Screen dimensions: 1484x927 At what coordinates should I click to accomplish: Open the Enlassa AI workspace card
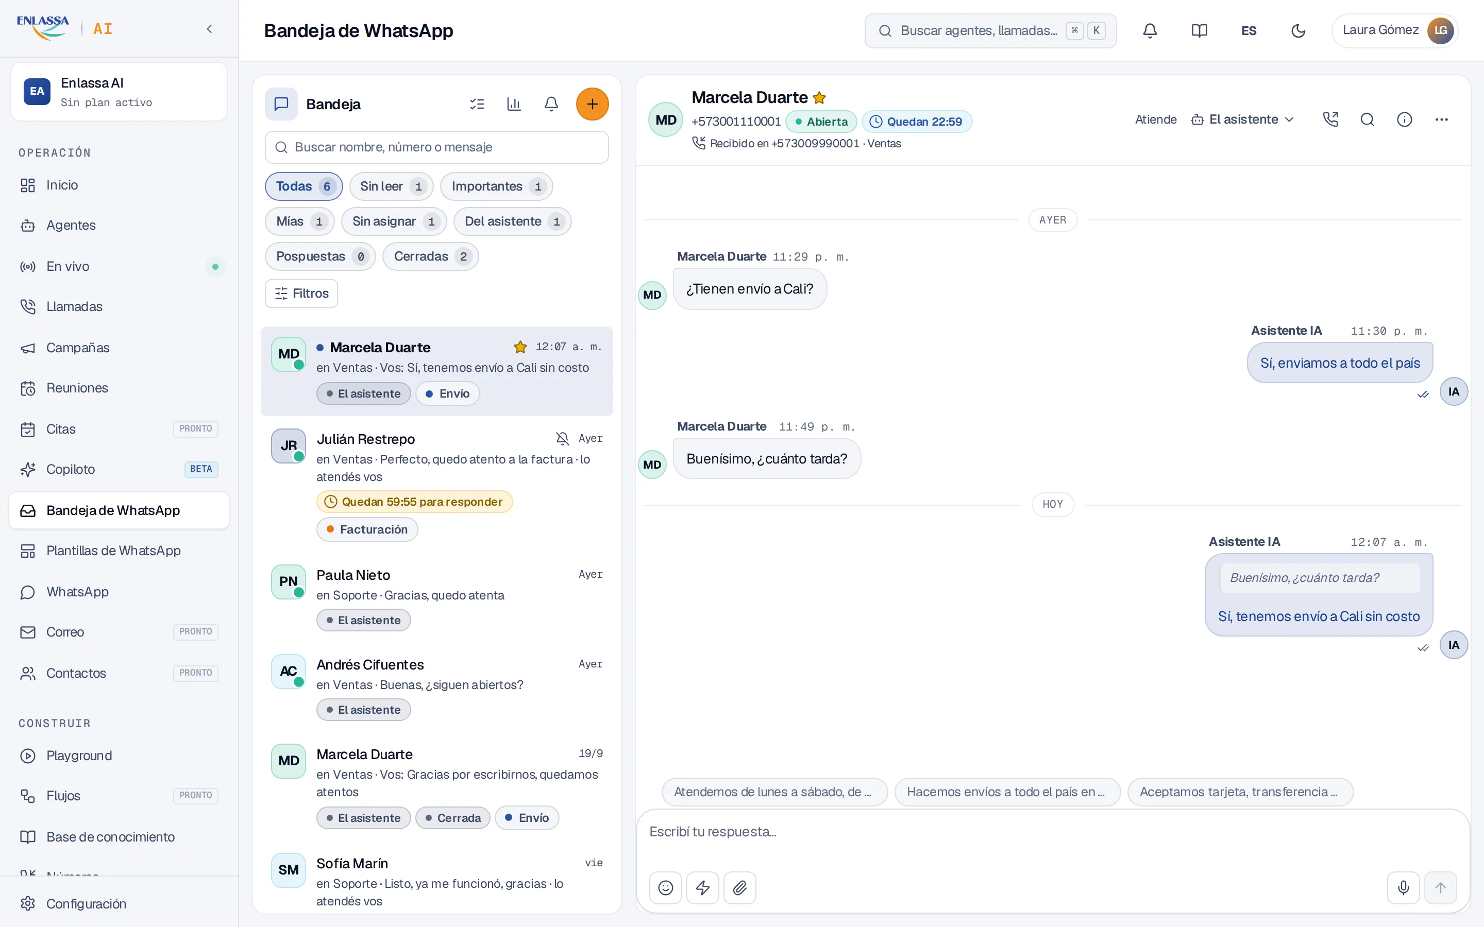(119, 91)
